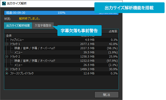Select the 全体 row
This screenshot has height=100, width=166.
coord(61,36)
